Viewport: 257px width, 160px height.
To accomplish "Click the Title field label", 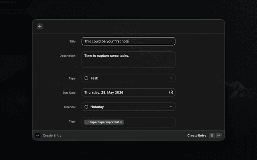I will (72, 42).
